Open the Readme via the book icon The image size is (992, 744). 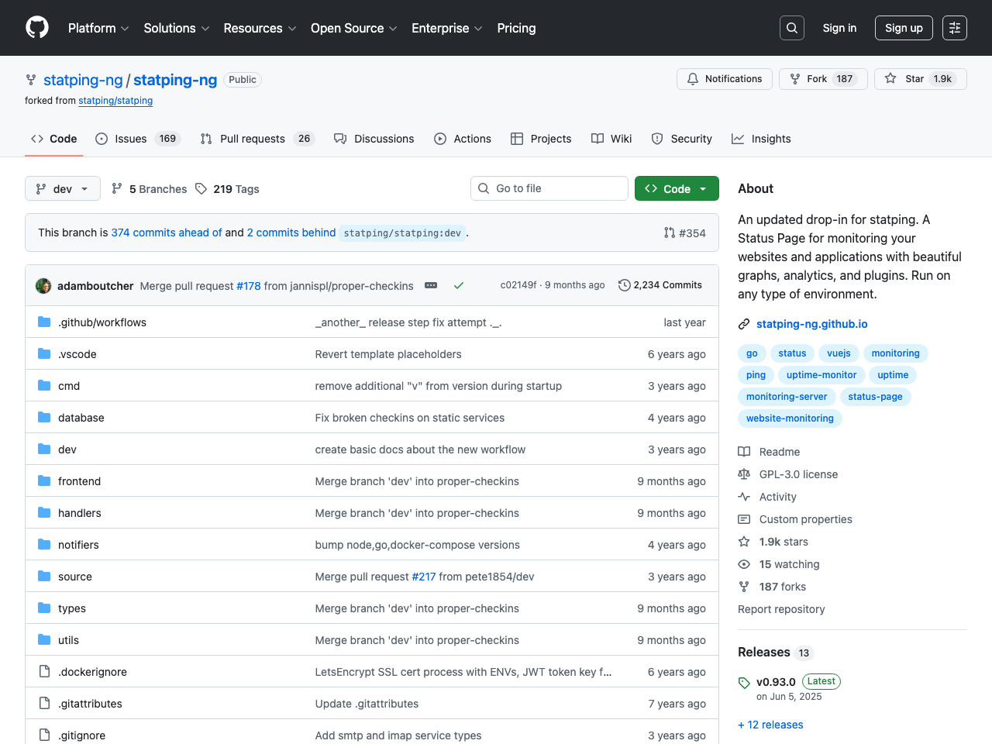click(744, 452)
